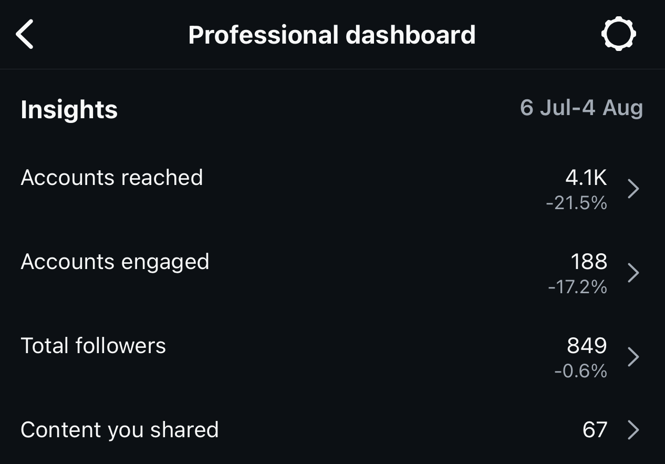Go back using the back arrow
Viewport: 665px width, 464px height.
tap(25, 34)
